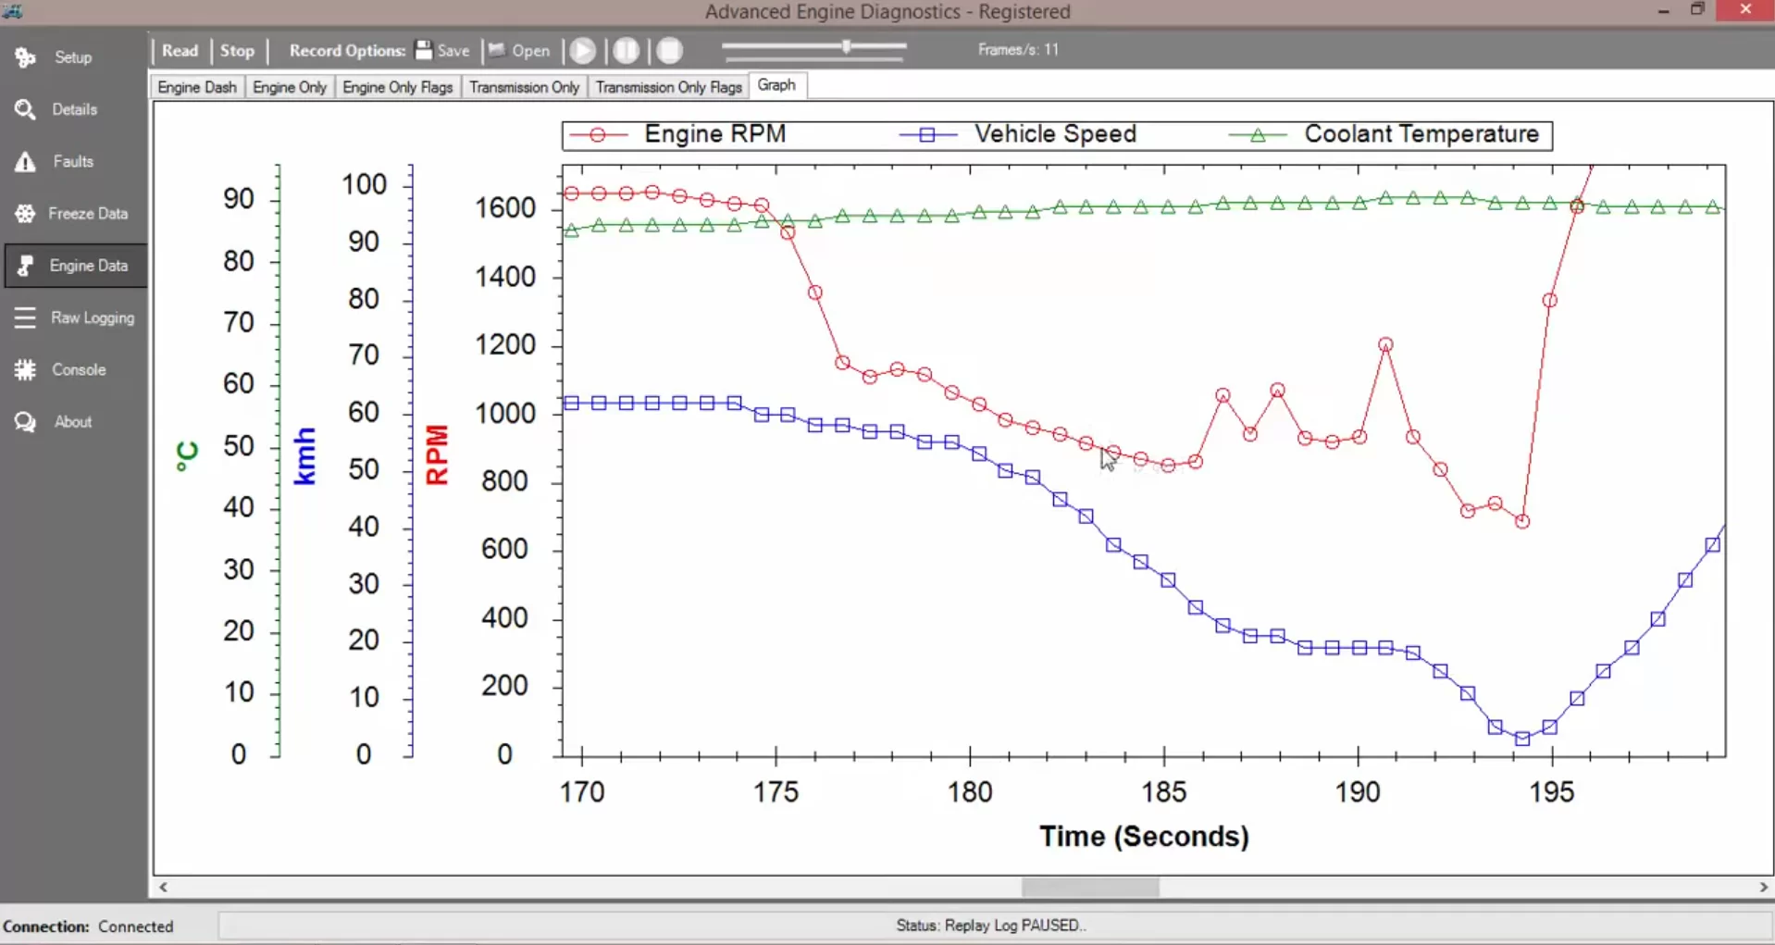Click the scrollbar right arrow
Viewport: 1775px width, 945px height.
click(x=1763, y=887)
